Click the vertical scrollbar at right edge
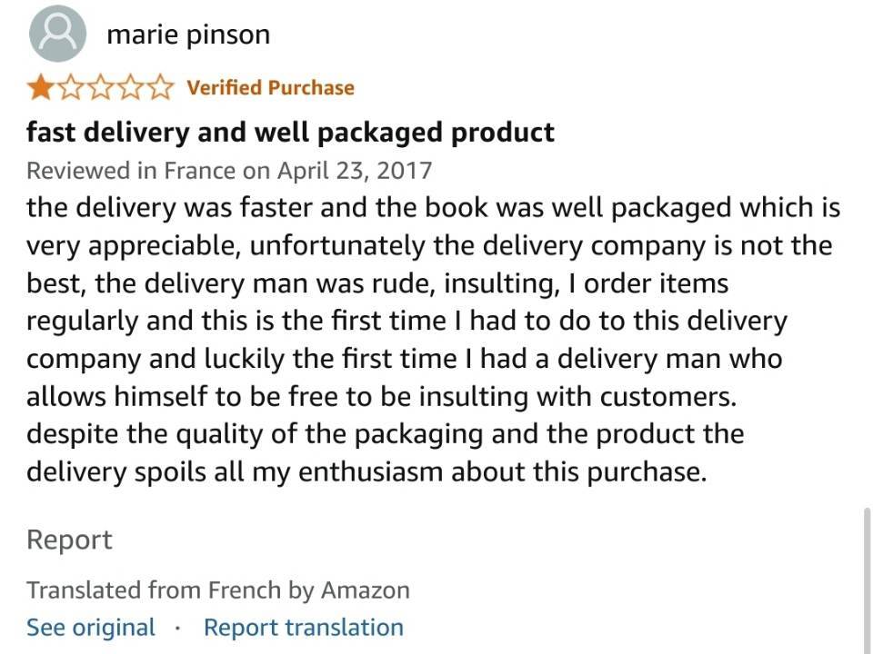The image size is (873, 654). tap(867, 579)
